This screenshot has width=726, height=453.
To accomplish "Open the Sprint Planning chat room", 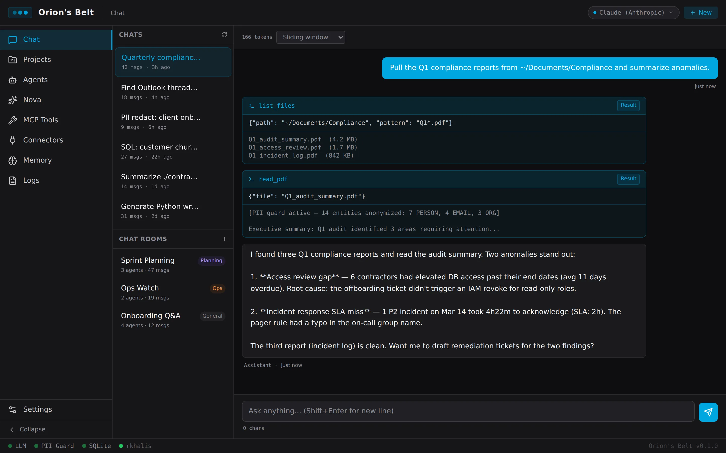I will [x=173, y=265].
